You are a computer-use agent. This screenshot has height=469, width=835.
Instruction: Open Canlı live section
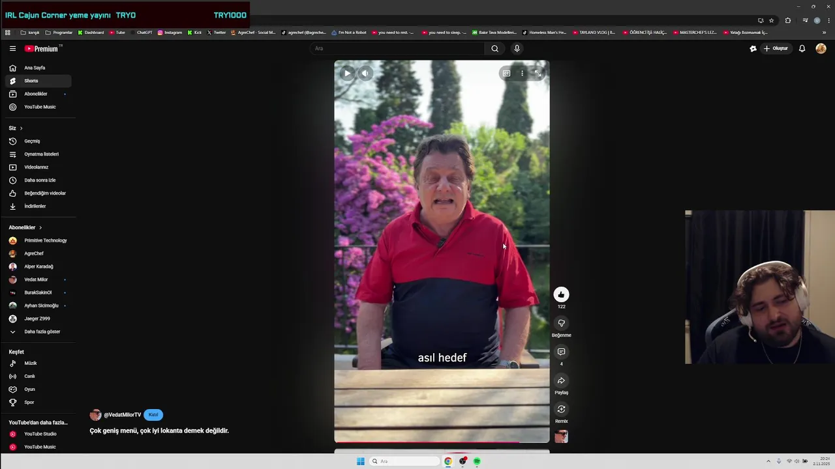click(x=38, y=377)
